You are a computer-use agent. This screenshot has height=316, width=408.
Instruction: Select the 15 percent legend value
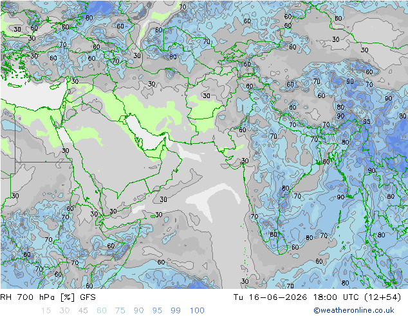pos(46,311)
